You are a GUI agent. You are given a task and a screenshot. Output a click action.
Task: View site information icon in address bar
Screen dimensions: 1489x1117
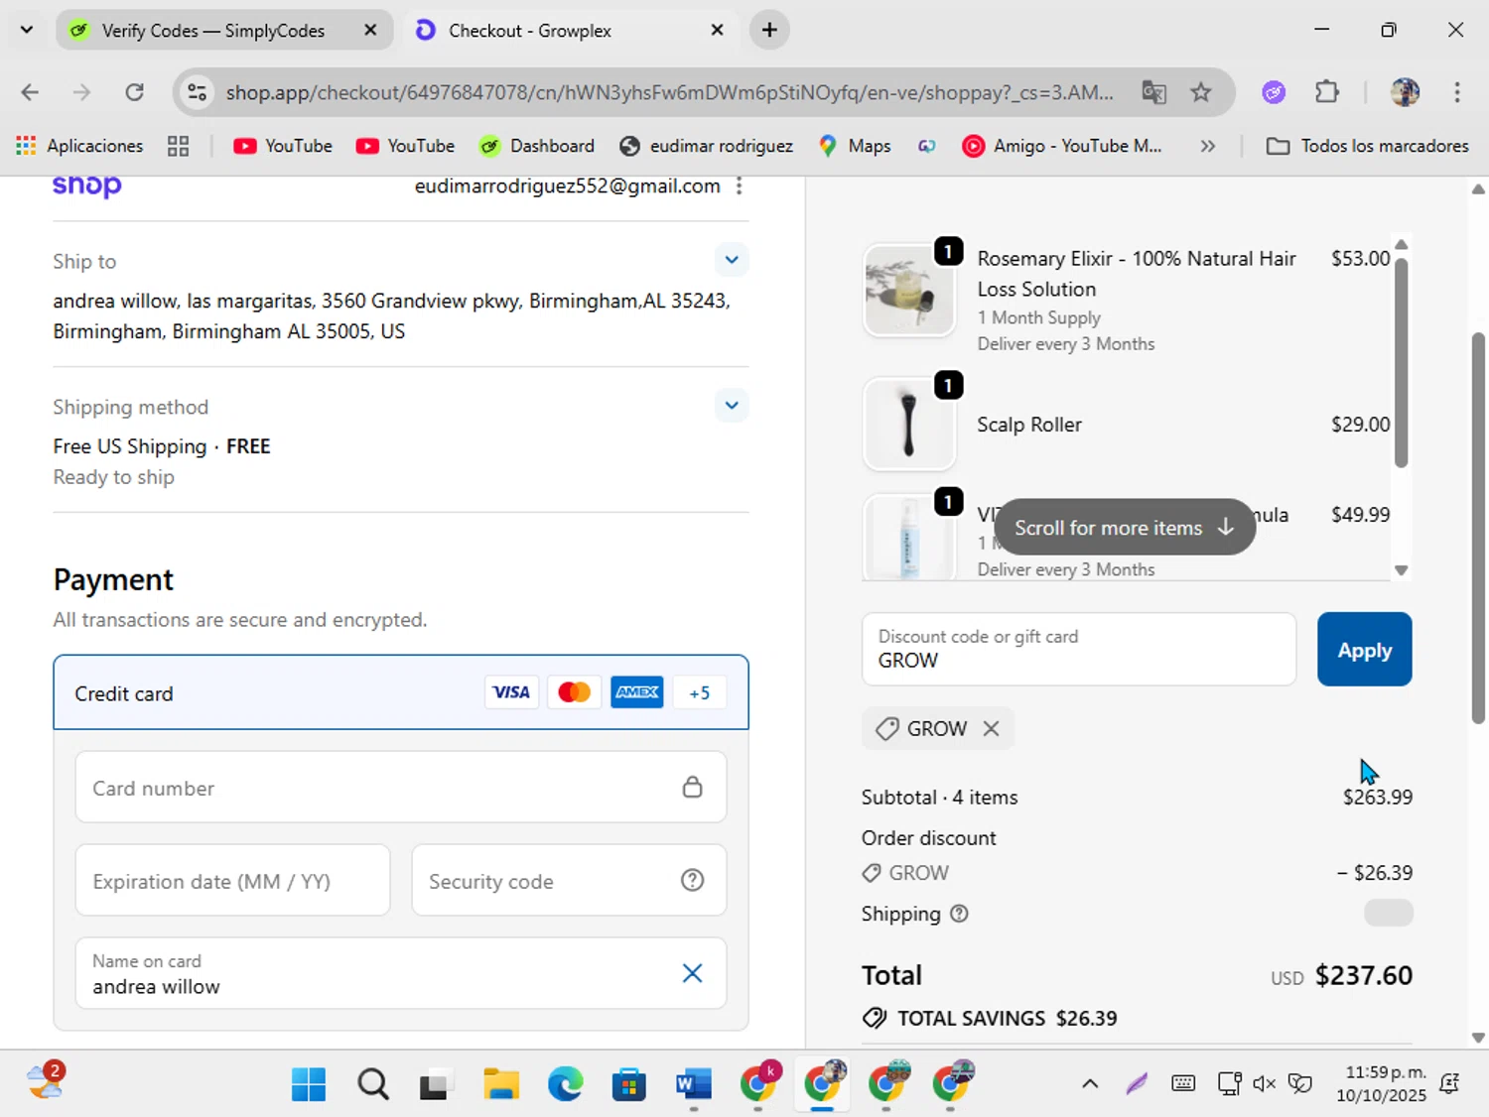198,92
